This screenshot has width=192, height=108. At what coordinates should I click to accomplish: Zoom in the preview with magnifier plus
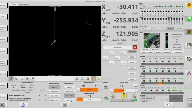click(x=77, y=79)
